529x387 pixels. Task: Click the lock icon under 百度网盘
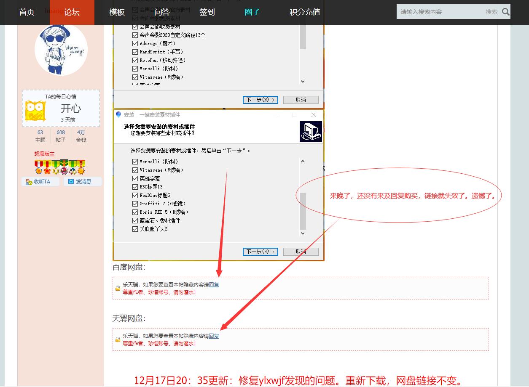tap(118, 288)
